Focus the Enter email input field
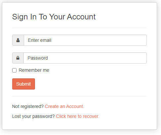This screenshot has width=161, height=135. coord(85,40)
